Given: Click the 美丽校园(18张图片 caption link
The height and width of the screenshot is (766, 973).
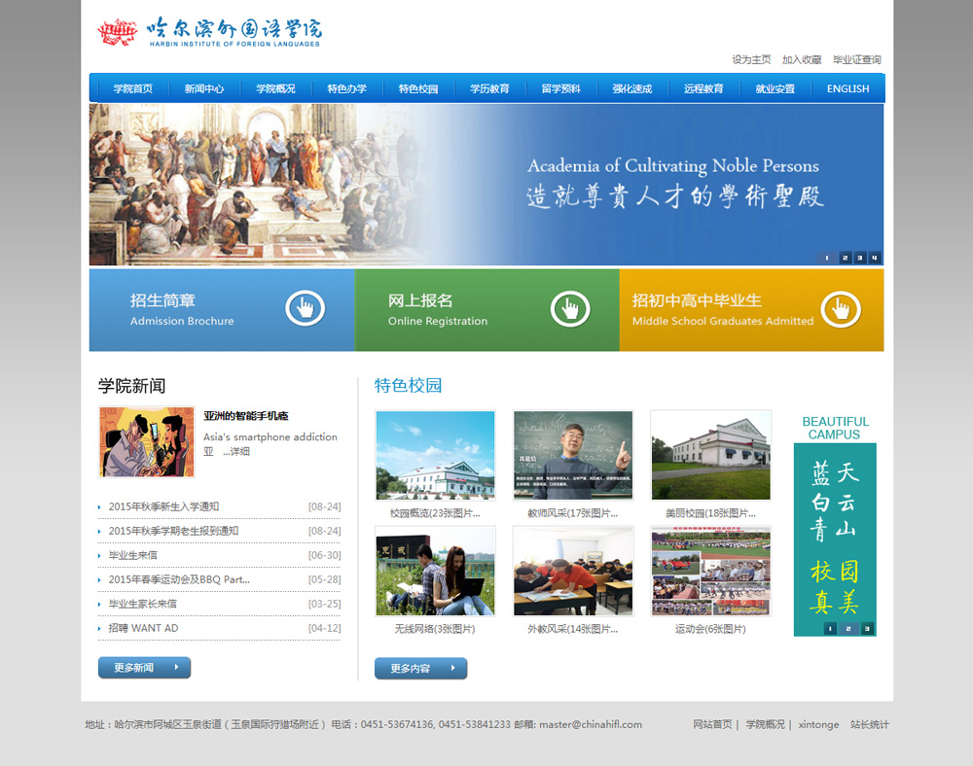Looking at the screenshot, I should pos(710,513).
